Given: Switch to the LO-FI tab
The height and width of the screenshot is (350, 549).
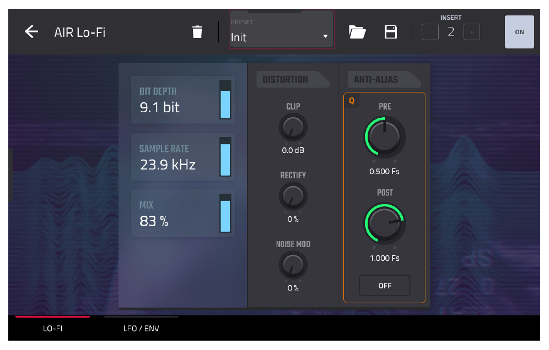Looking at the screenshot, I should [x=52, y=329].
